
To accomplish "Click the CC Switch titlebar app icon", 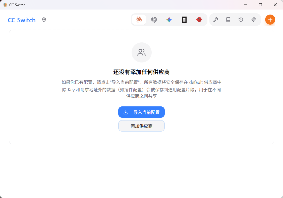I will [x=5, y=5].
